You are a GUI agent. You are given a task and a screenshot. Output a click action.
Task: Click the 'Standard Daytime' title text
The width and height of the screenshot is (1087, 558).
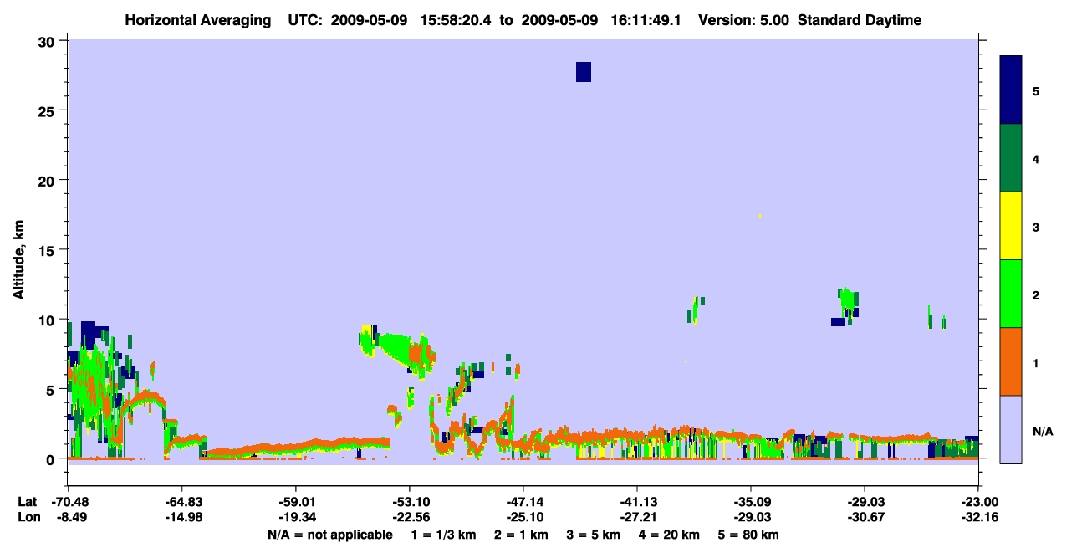coord(860,20)
